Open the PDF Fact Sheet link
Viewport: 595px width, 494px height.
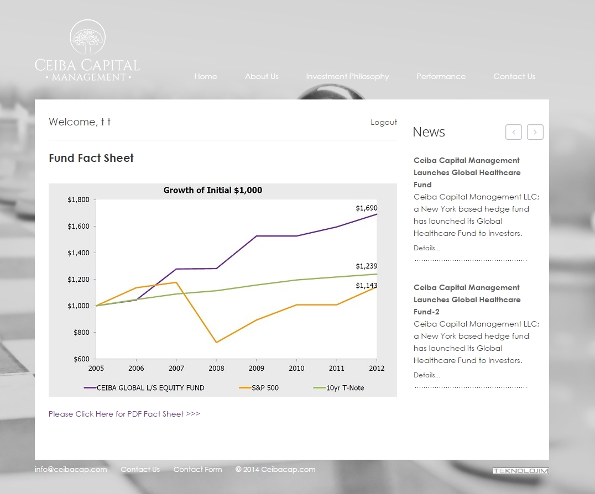(x=124, y=414)
